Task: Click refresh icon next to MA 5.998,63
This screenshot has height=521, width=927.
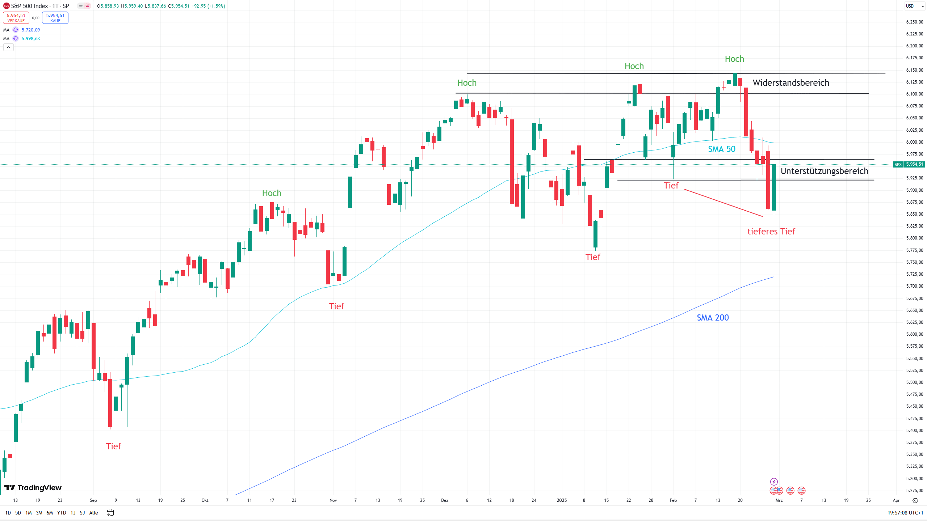Action: tap(16, 39)
